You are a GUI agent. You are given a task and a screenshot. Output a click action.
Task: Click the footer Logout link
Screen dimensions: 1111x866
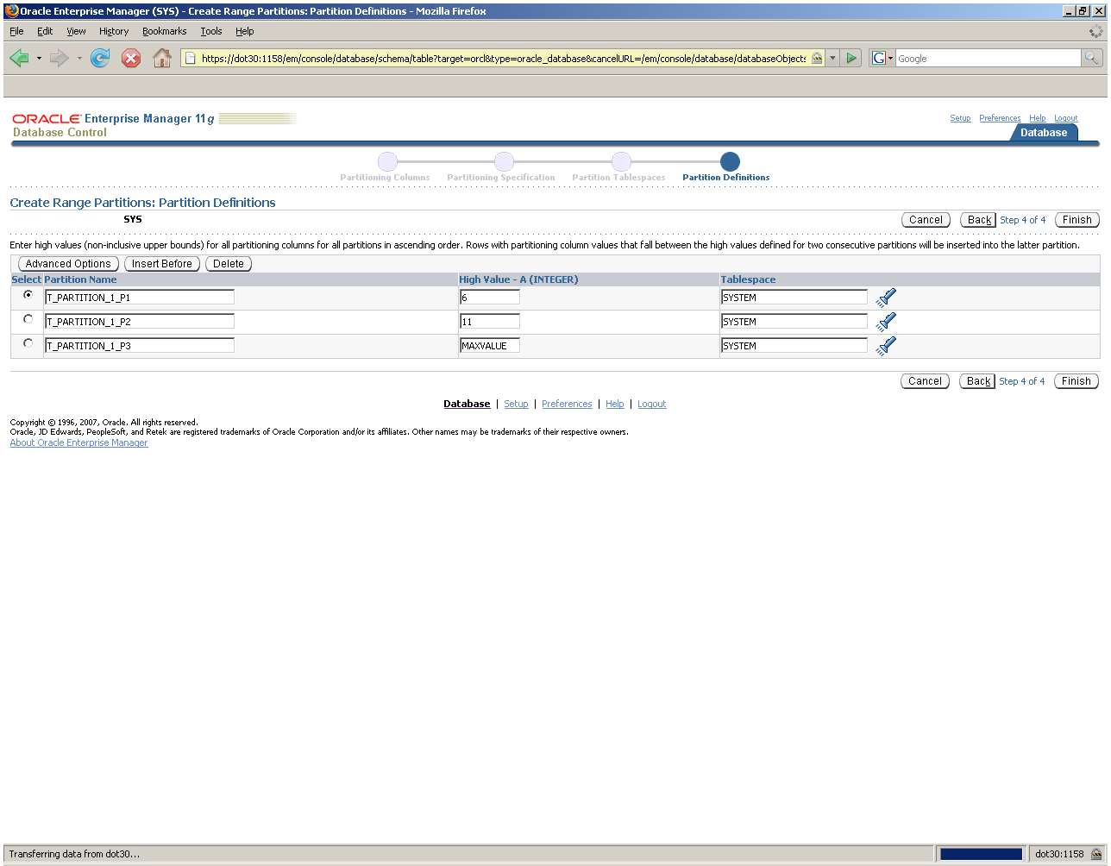point(652,404)
